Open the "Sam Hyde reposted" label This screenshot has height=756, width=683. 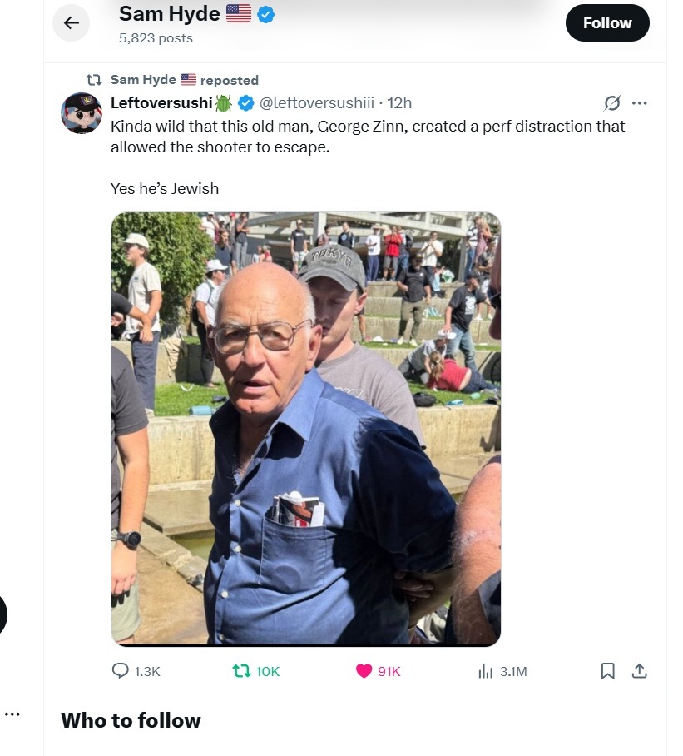coord(185,80)
